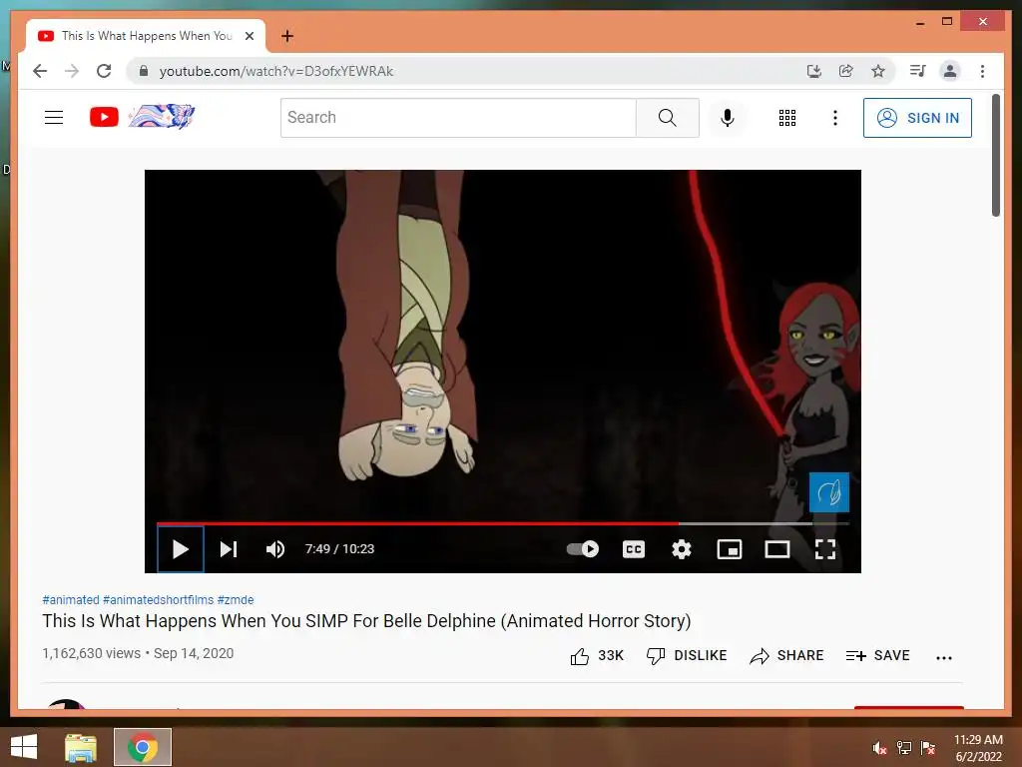The width and height of the screenshot is (1022, 767).
Task: Open Chrome three-dot menu
Action: pos(982,71)
